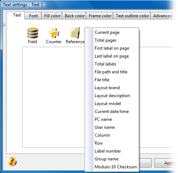Go to the Text outline color tab

(132, 16)
